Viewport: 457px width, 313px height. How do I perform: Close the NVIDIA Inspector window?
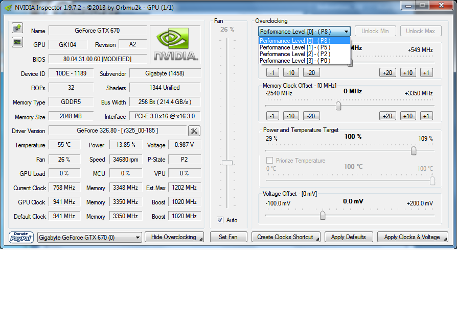click(x=441, y=5)
